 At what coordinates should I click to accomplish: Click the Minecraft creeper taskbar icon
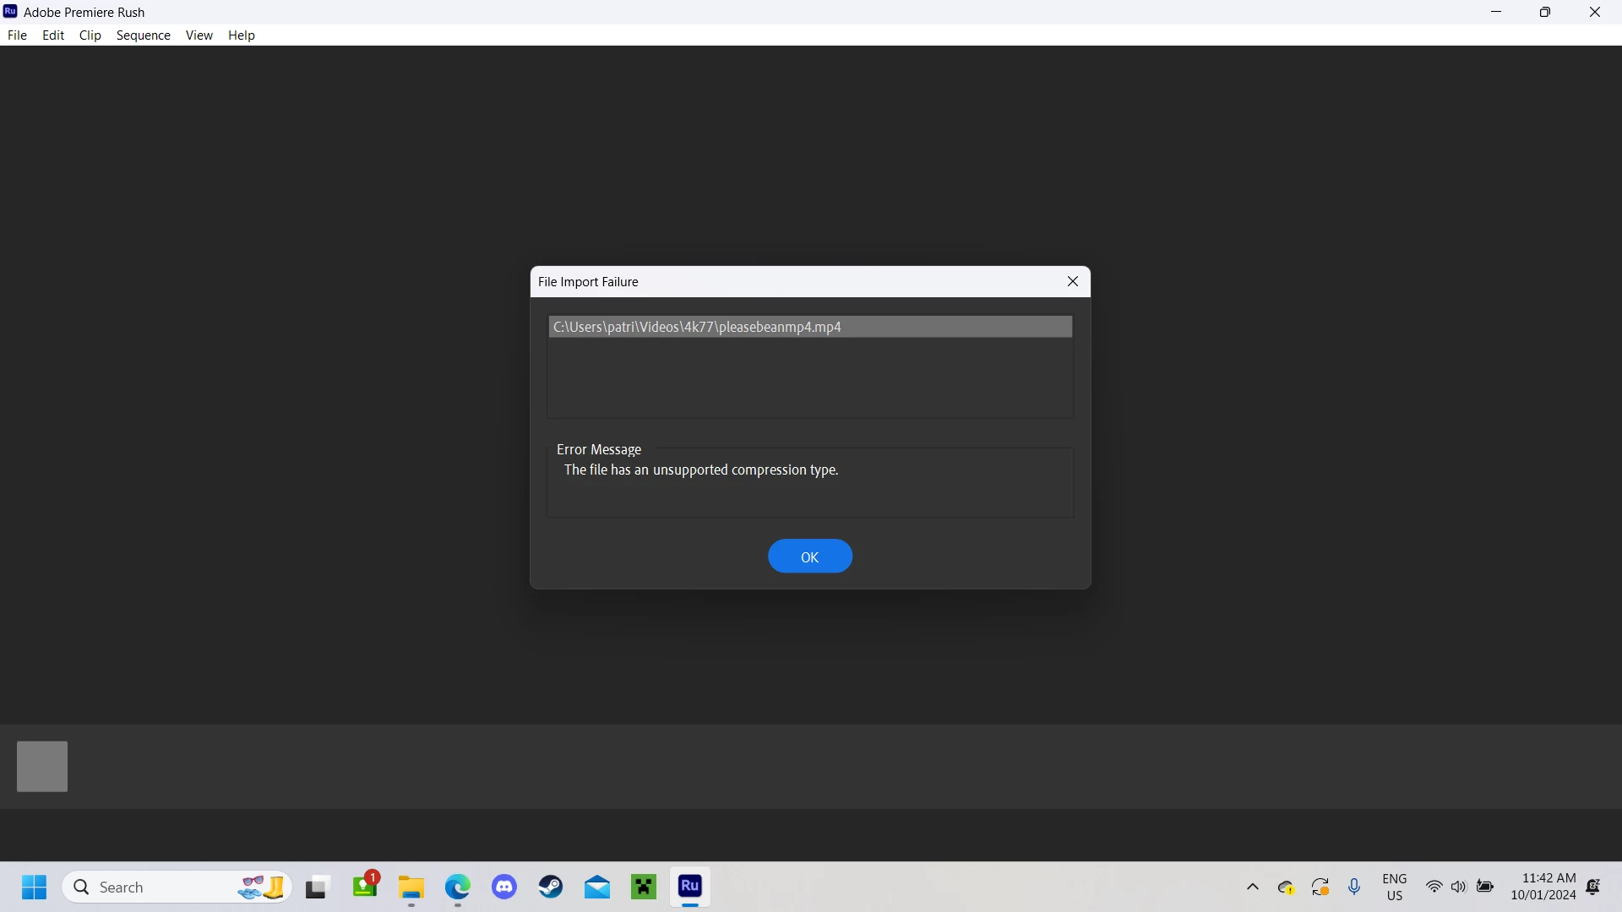(644, 887)
